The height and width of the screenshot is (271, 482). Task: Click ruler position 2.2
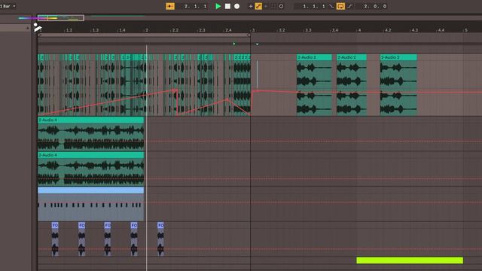(x=175, y=30)
